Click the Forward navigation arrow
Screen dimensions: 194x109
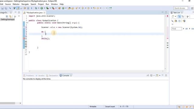[x=104, y=8]
